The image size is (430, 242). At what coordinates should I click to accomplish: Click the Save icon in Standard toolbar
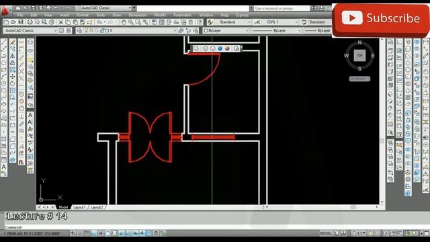click(x=21, y=22)
